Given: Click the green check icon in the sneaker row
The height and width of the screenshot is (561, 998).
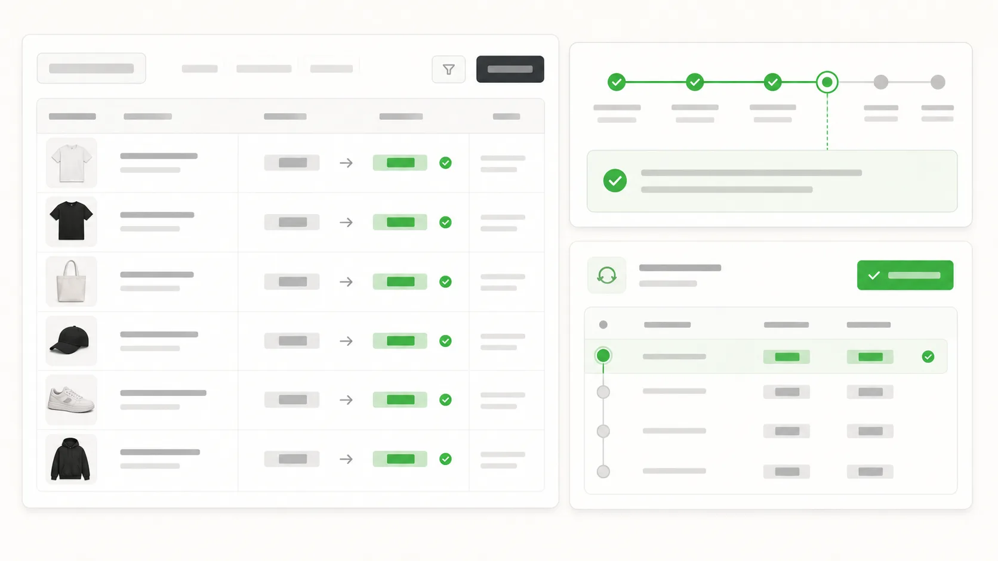Looking at the screenshot, I should (445, 400).
